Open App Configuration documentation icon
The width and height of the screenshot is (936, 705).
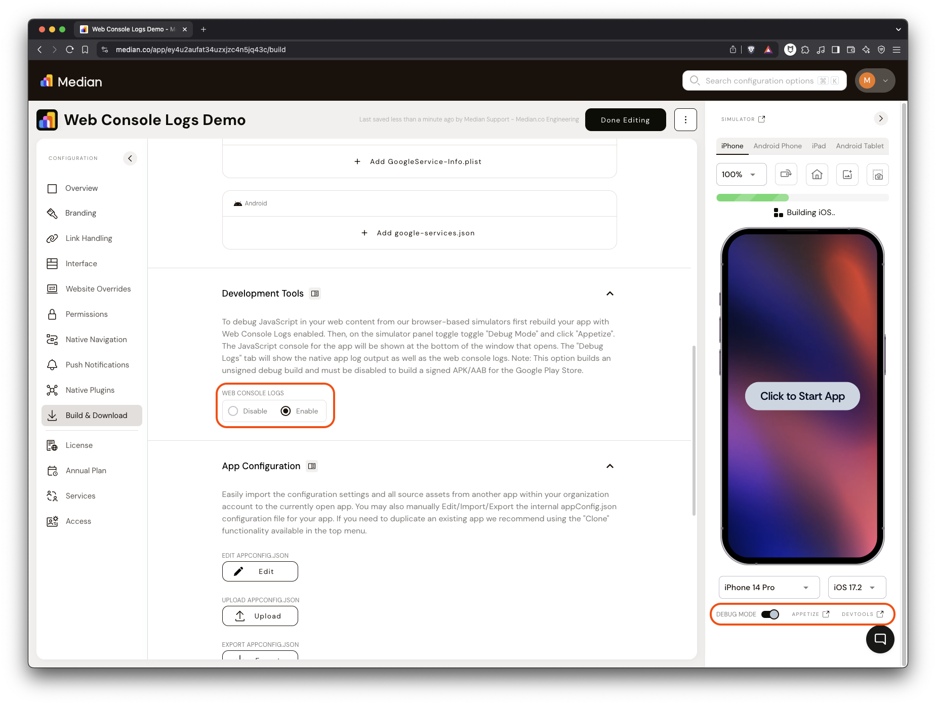[312, 466]
